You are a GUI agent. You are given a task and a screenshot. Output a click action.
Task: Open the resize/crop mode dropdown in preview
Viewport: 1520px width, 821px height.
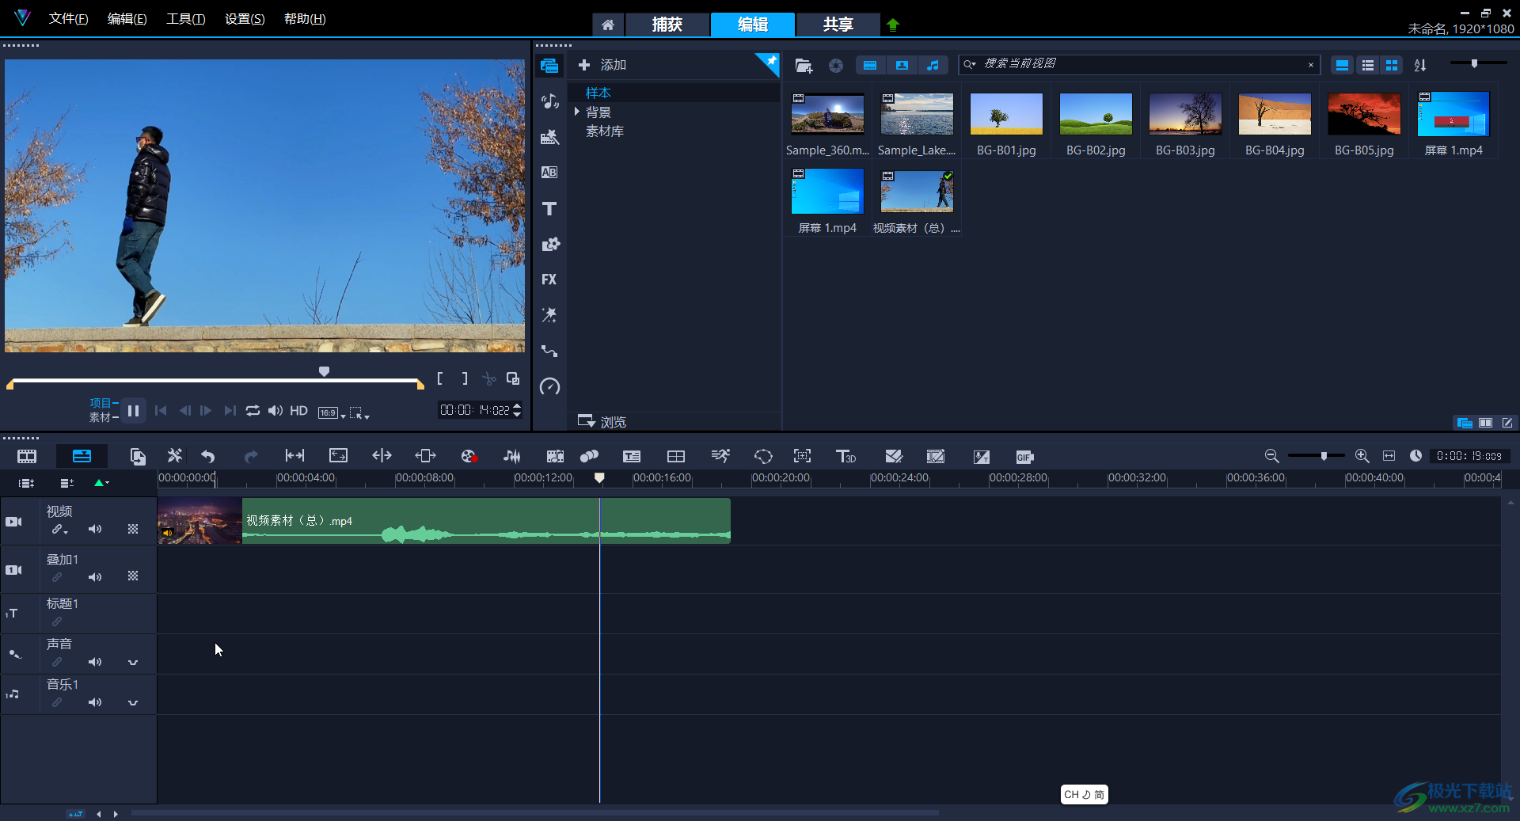coord(359,412)
